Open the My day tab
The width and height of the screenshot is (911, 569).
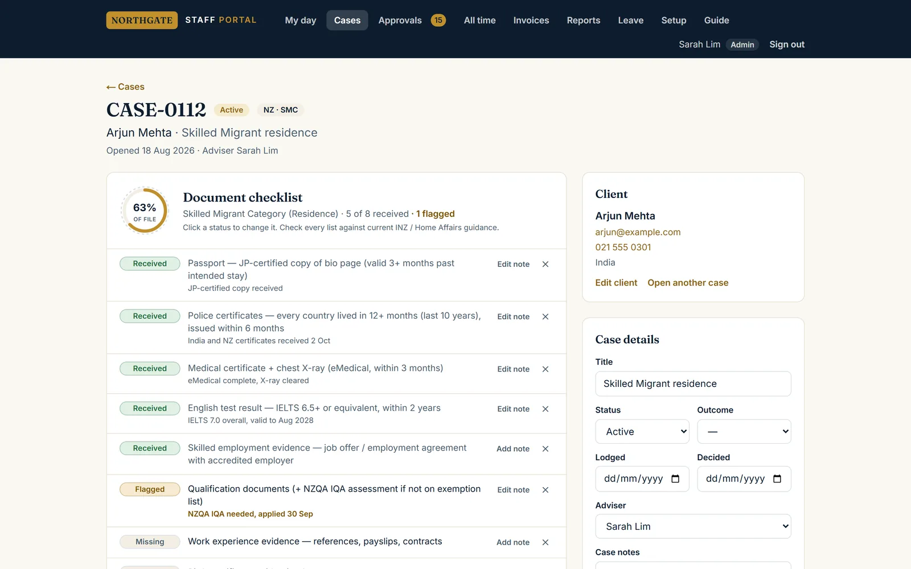point(301,20)
